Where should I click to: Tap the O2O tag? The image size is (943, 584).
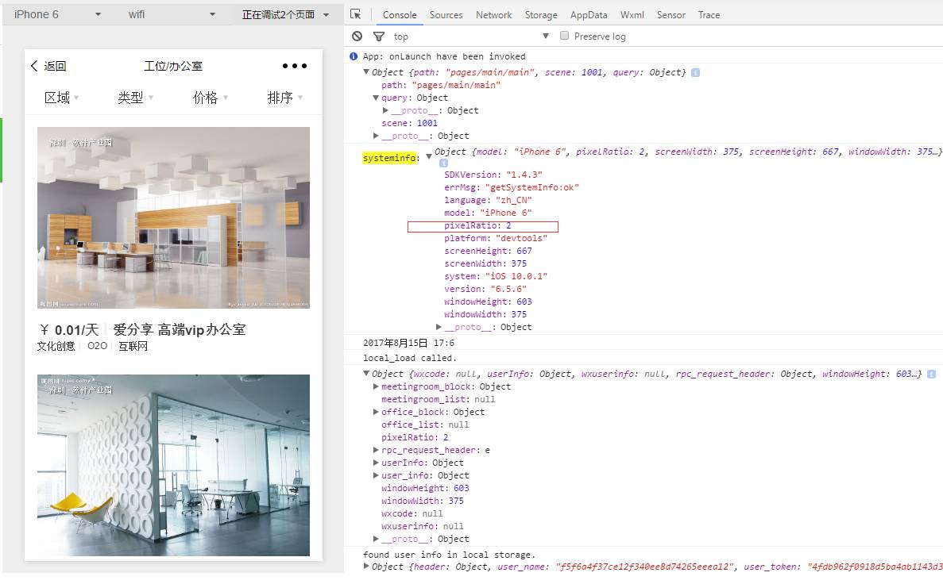click(x=98, y=346)
